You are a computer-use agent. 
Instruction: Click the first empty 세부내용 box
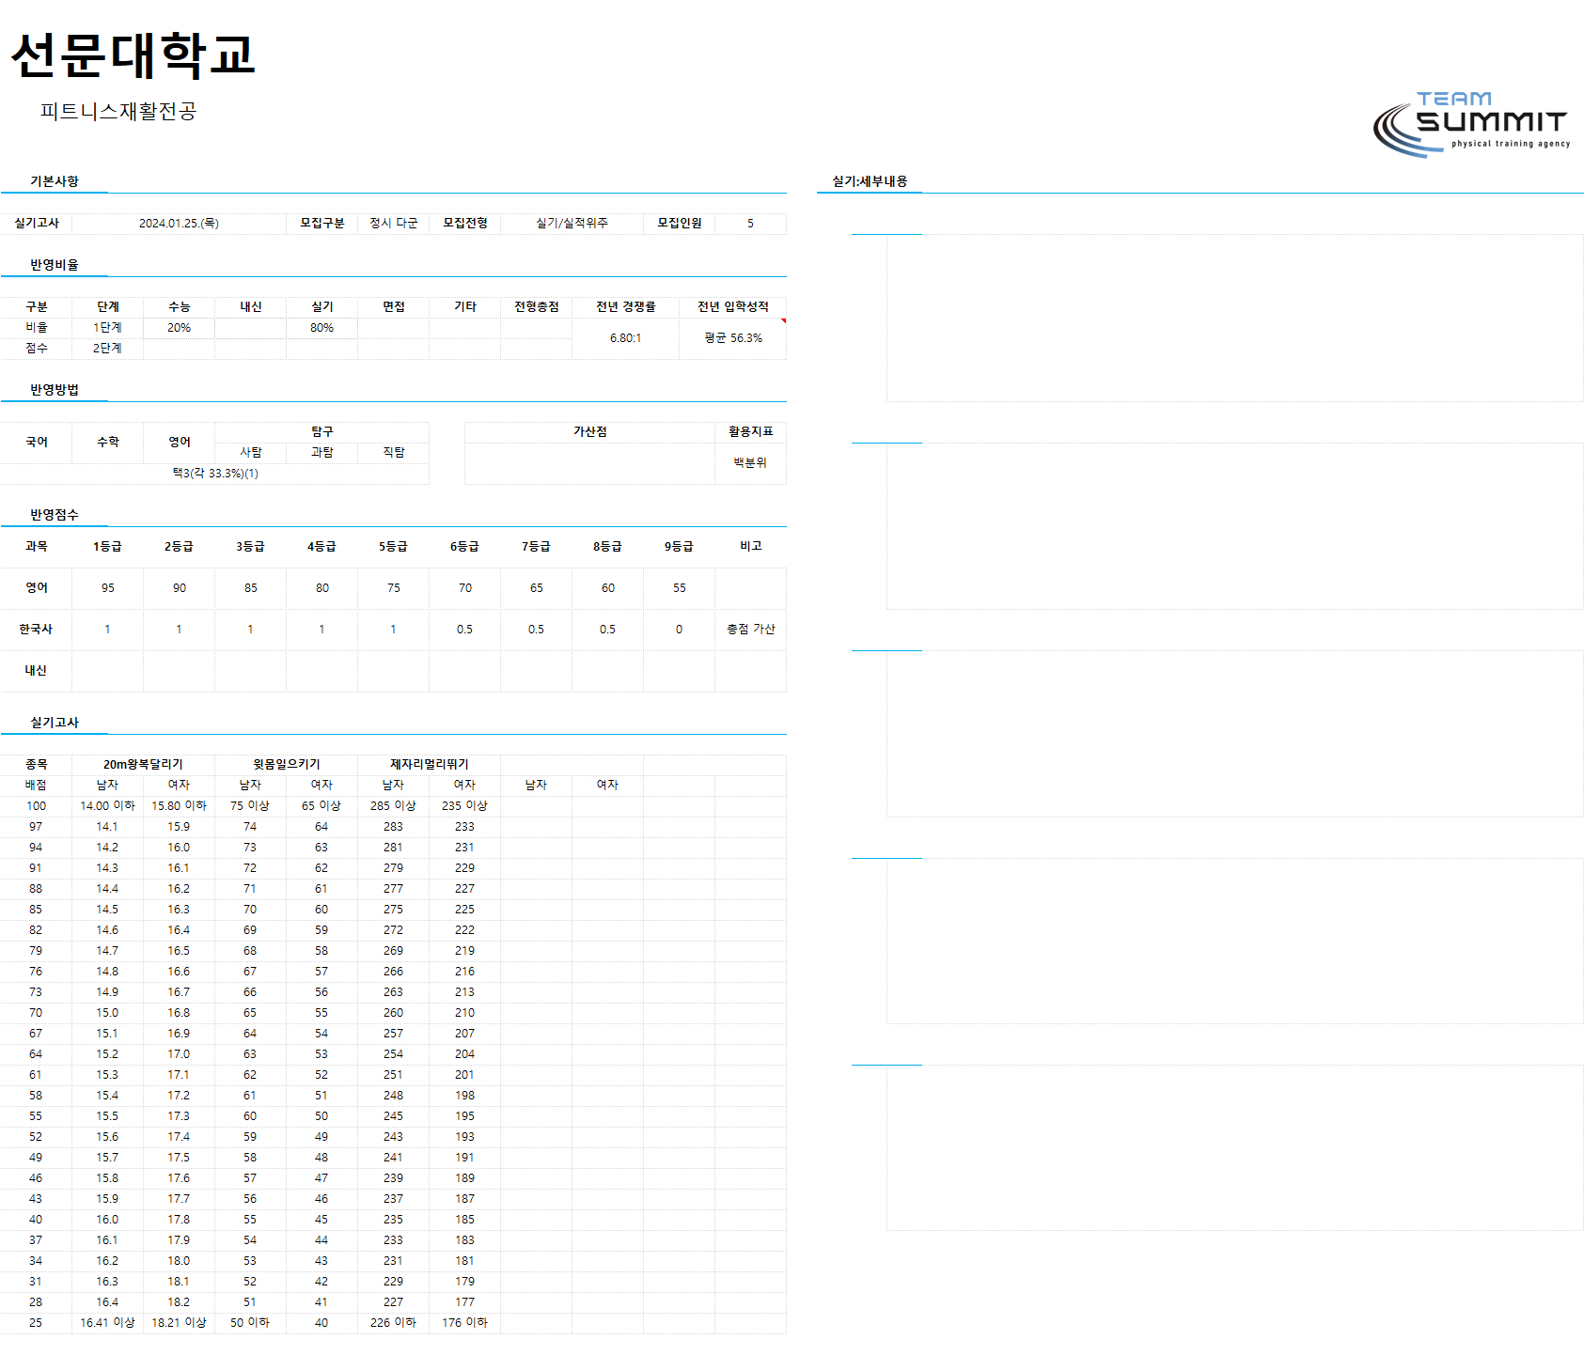[x=1234, y=319]
